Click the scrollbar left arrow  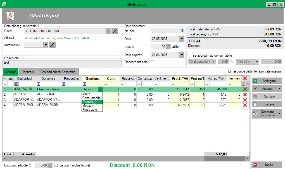coord(5,159)
